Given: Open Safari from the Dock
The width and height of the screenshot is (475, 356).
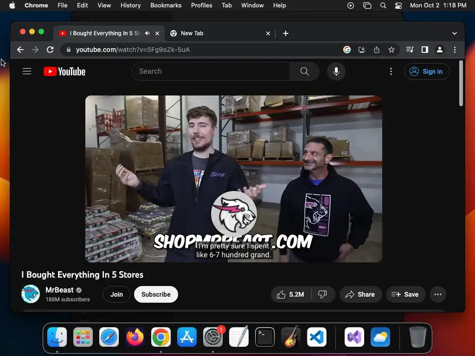Looking at the screenshot, I should tap(109, 337).
